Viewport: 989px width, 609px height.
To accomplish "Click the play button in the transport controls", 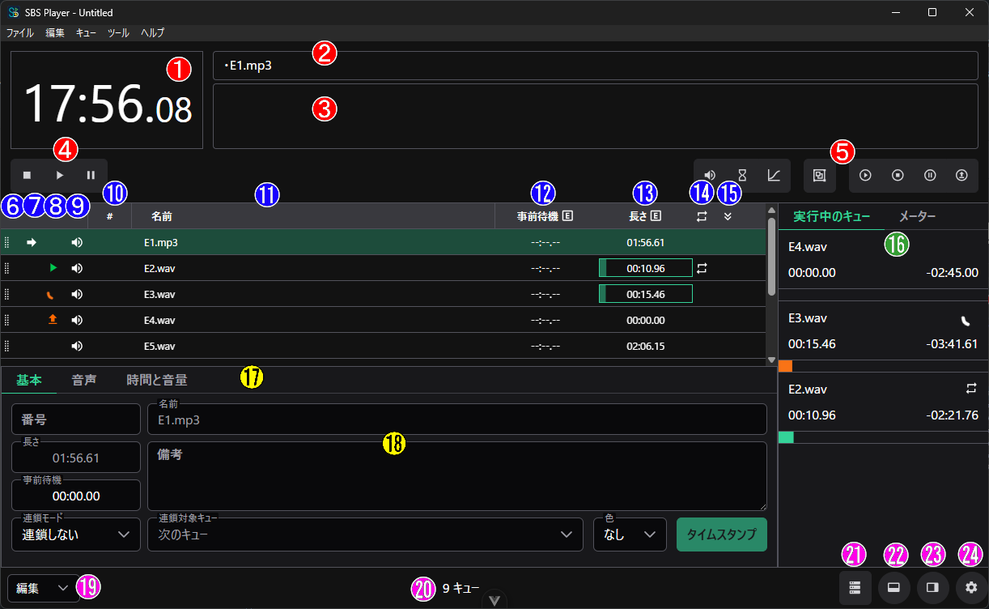I will coord(59,175).
